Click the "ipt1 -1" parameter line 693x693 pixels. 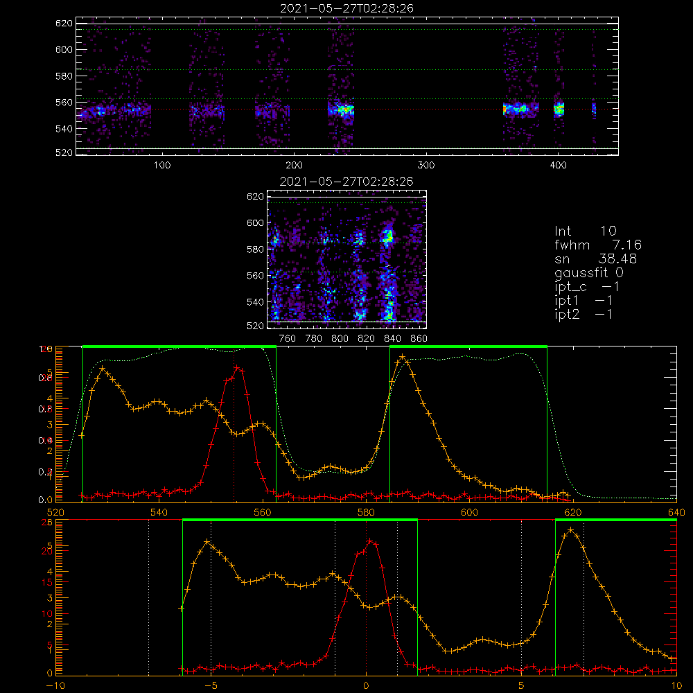tap(584, 301)
